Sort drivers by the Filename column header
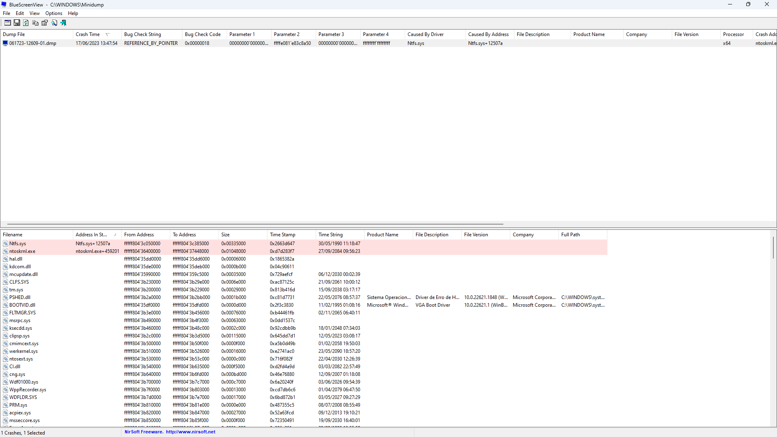This screenshot has width=777, height=437. pyautogui.click(x=36, y=235)
